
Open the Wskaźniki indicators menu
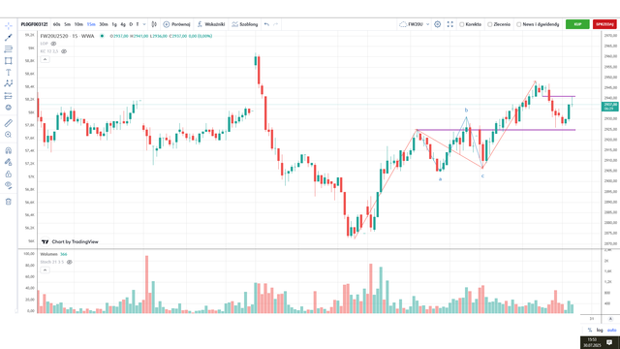pos(211,24)
